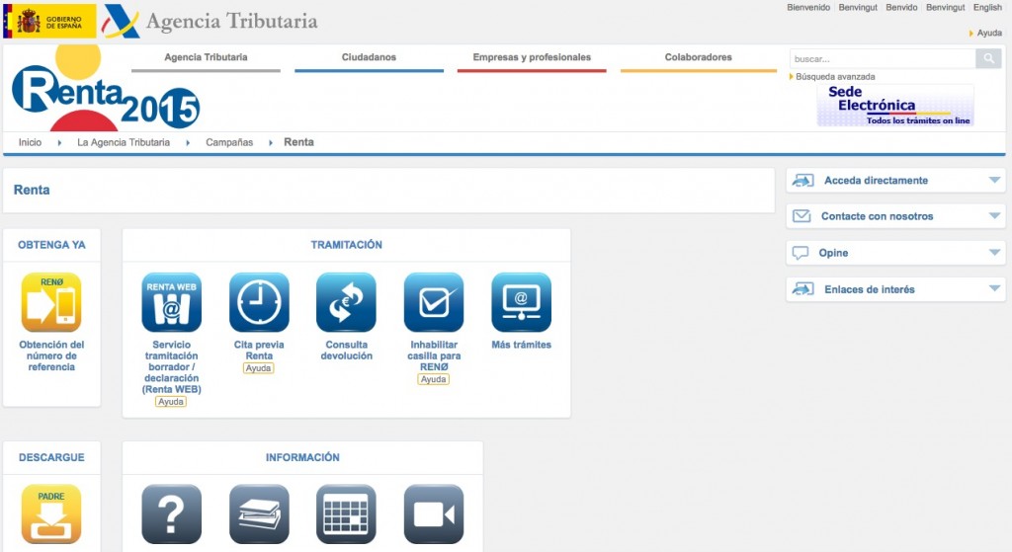Click the icon beside Acceda directamente
This screenshot has height=552, width=1012.
pos(802,181)
